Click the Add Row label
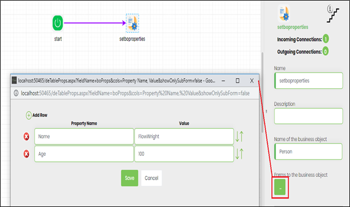Viewport: 350px width, 207px height. (40, 115)
